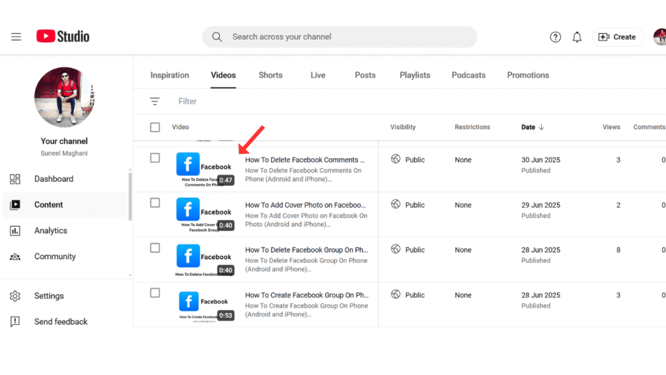Tick the checkbox for the 'How To Create Facebook Group' video
This screenshot has height=375, width=666.
pyautogui.click(x=155, y=294)
